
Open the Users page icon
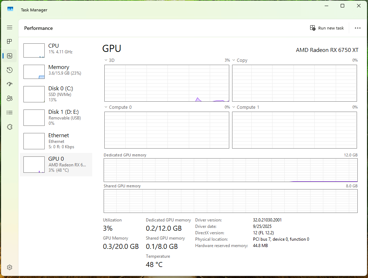10,98
